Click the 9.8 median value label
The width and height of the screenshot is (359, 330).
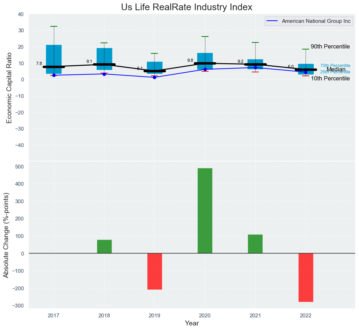pyautogui.click(x=190, y=60)
